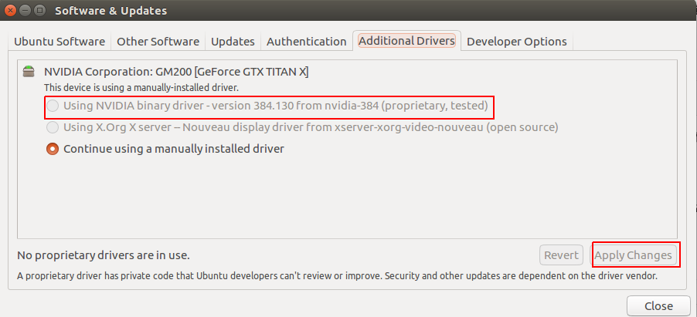Switch to the Ubuntu Software tab

(x=59, y=42)
